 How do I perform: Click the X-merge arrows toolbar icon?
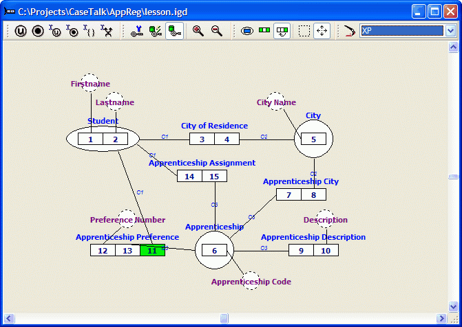(x=107, y=31)
